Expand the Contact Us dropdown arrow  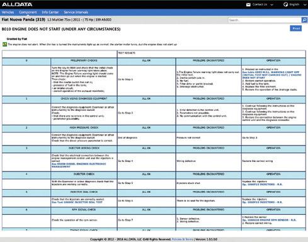click(x=272, y=5)
